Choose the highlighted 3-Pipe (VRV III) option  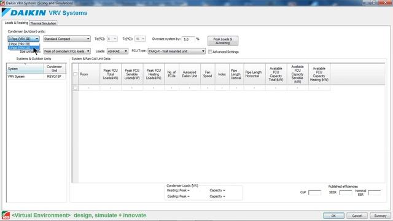(23, 48)
